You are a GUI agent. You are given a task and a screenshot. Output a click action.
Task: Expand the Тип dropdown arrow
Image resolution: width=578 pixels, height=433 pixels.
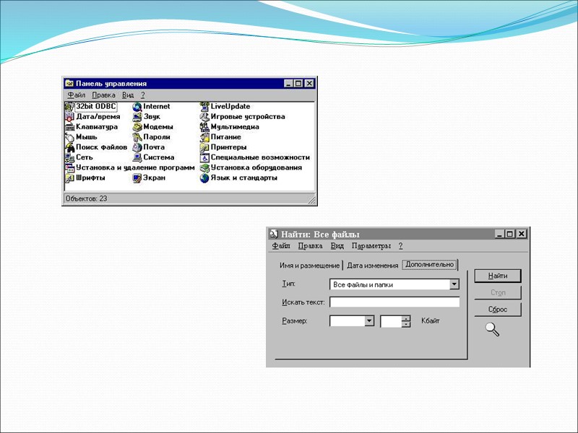click(454, 284)
